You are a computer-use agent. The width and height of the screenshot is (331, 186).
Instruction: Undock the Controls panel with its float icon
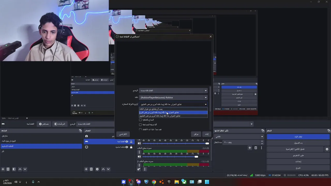point(329,131)
